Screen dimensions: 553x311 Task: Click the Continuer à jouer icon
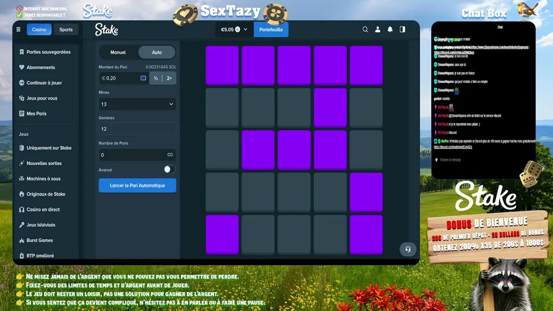coord(21,83)
